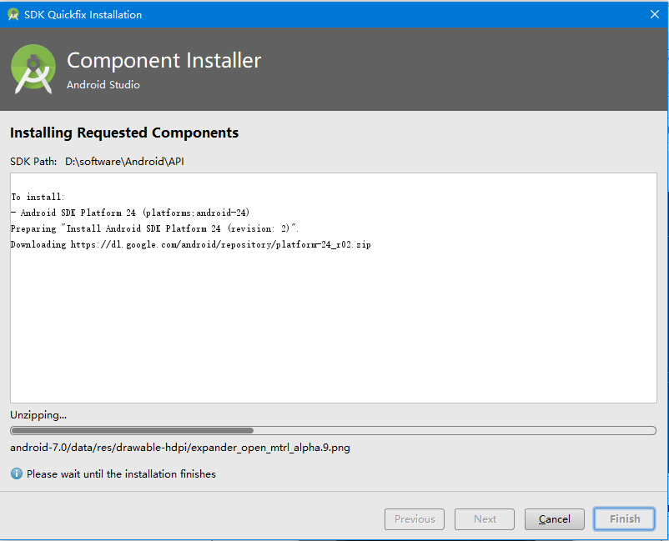Click the "Component Installer" header title
Viewport: 669px width, 541px height.
pyautogui.click(x=163, y=61)
